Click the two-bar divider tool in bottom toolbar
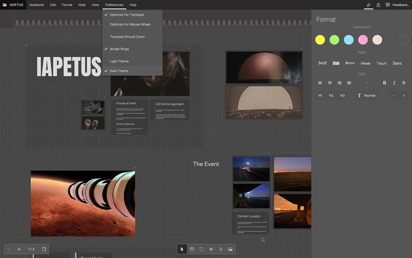This screenshot has width=412, height=258. 221,249
